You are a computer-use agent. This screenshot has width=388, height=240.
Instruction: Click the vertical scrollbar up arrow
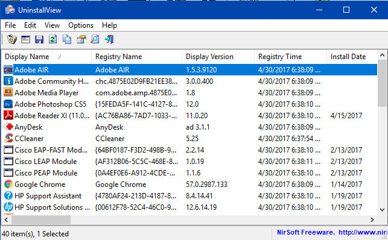[382, 55]
